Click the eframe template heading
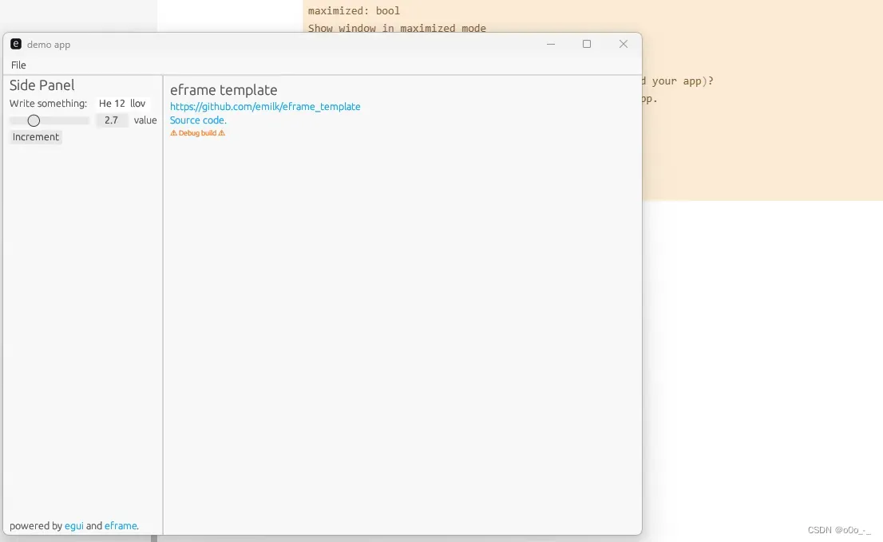 [224, 90]
